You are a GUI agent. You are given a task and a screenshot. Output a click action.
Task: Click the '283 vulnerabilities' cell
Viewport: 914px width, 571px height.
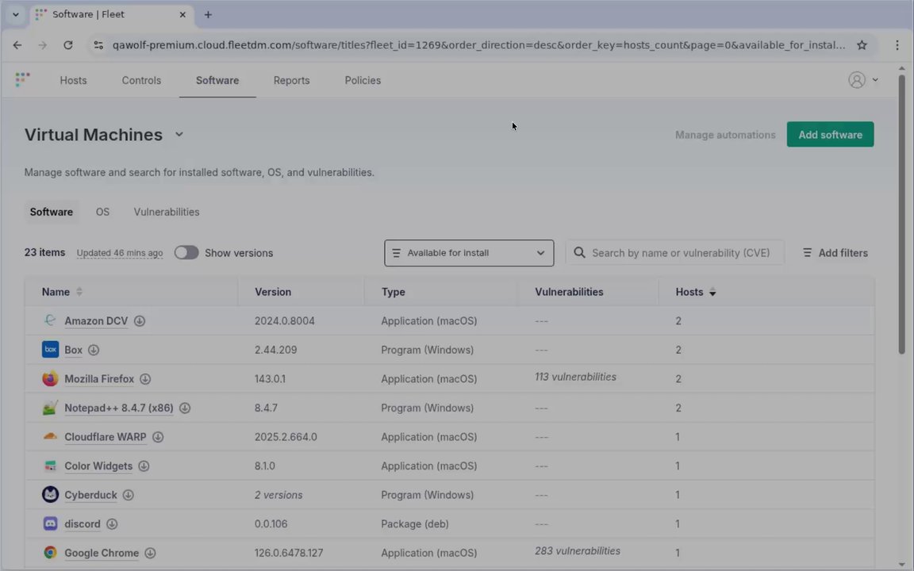[577, 551]
